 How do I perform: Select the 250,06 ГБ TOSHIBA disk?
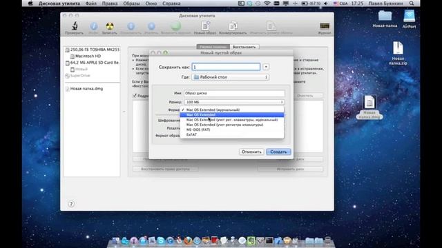(x=92, y=50)
